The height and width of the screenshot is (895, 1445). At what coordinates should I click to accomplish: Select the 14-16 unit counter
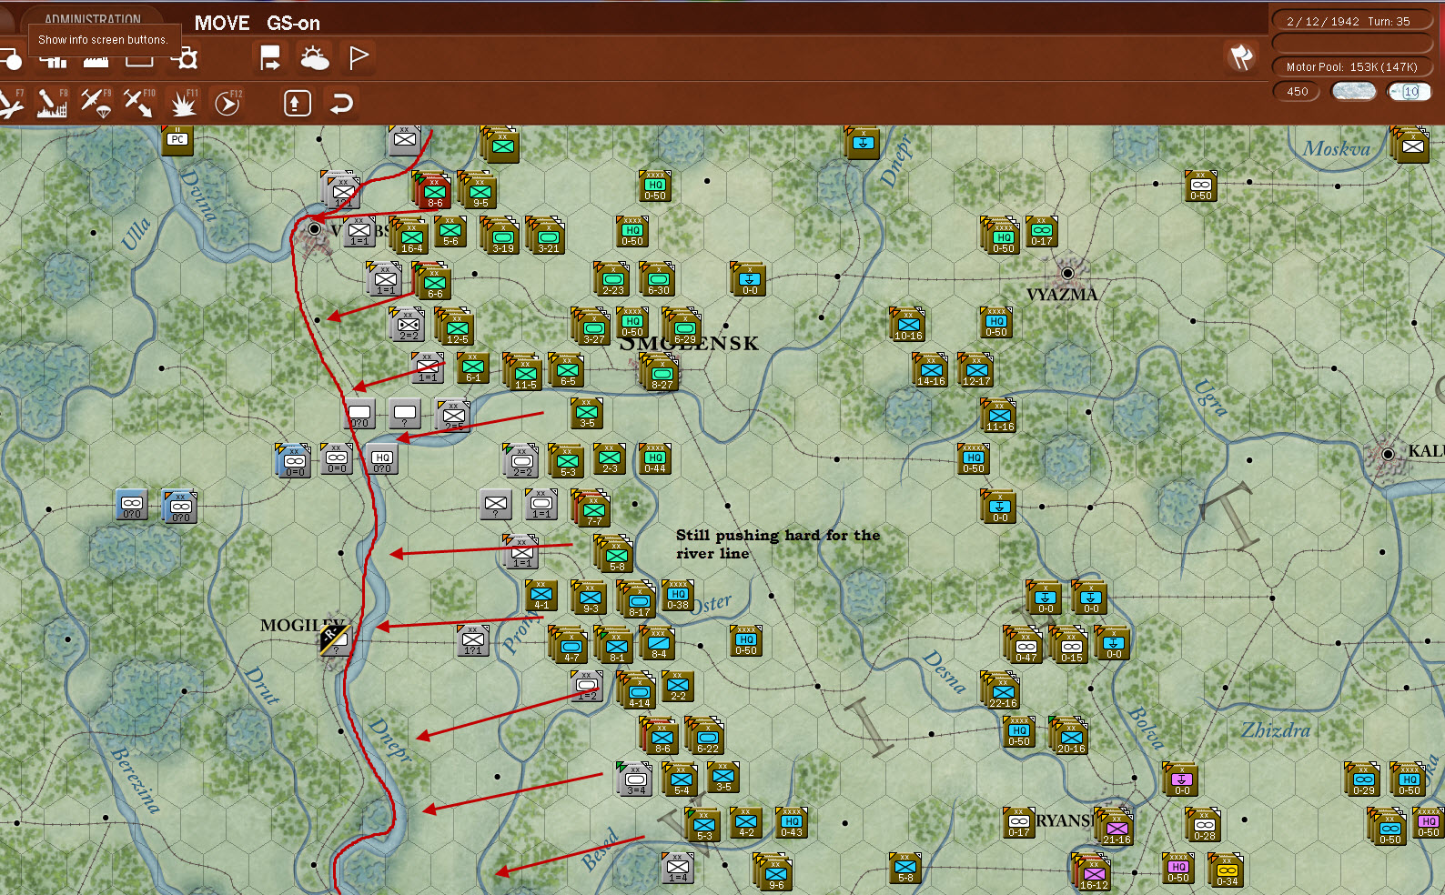click(931, 370)
